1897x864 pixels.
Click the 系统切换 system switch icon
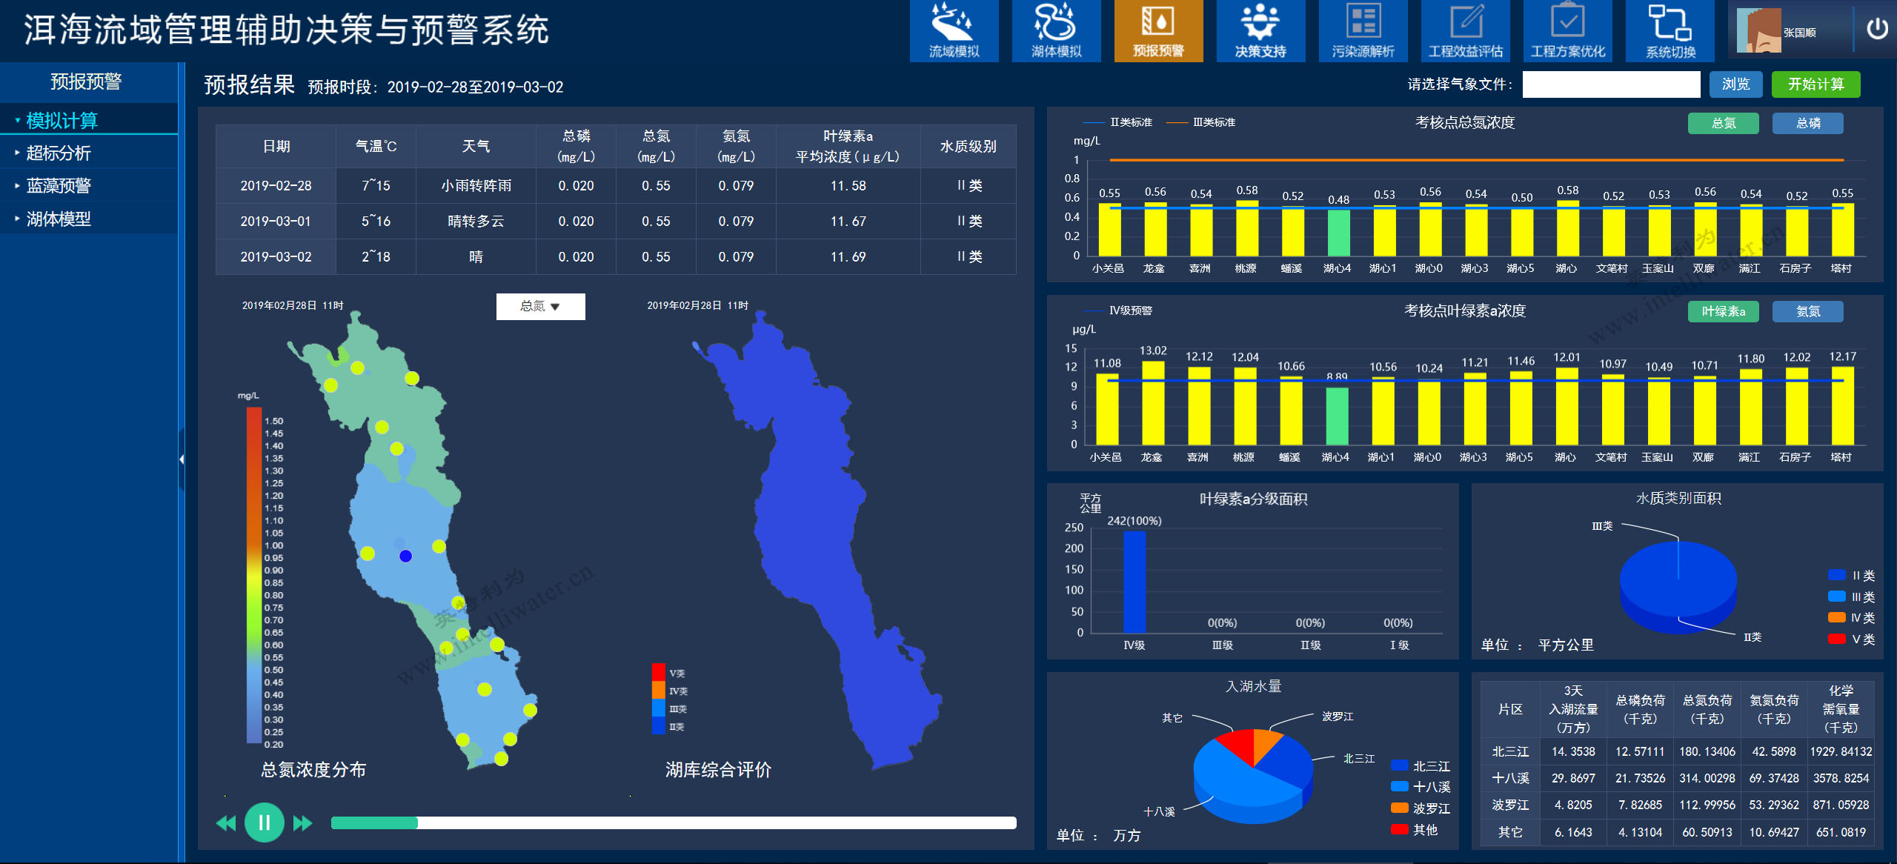coord(1670,31)
